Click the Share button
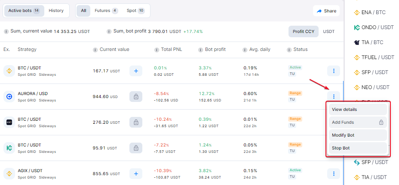Image resolution: width=399 pixels, height=185 pixels. (326, 11)
